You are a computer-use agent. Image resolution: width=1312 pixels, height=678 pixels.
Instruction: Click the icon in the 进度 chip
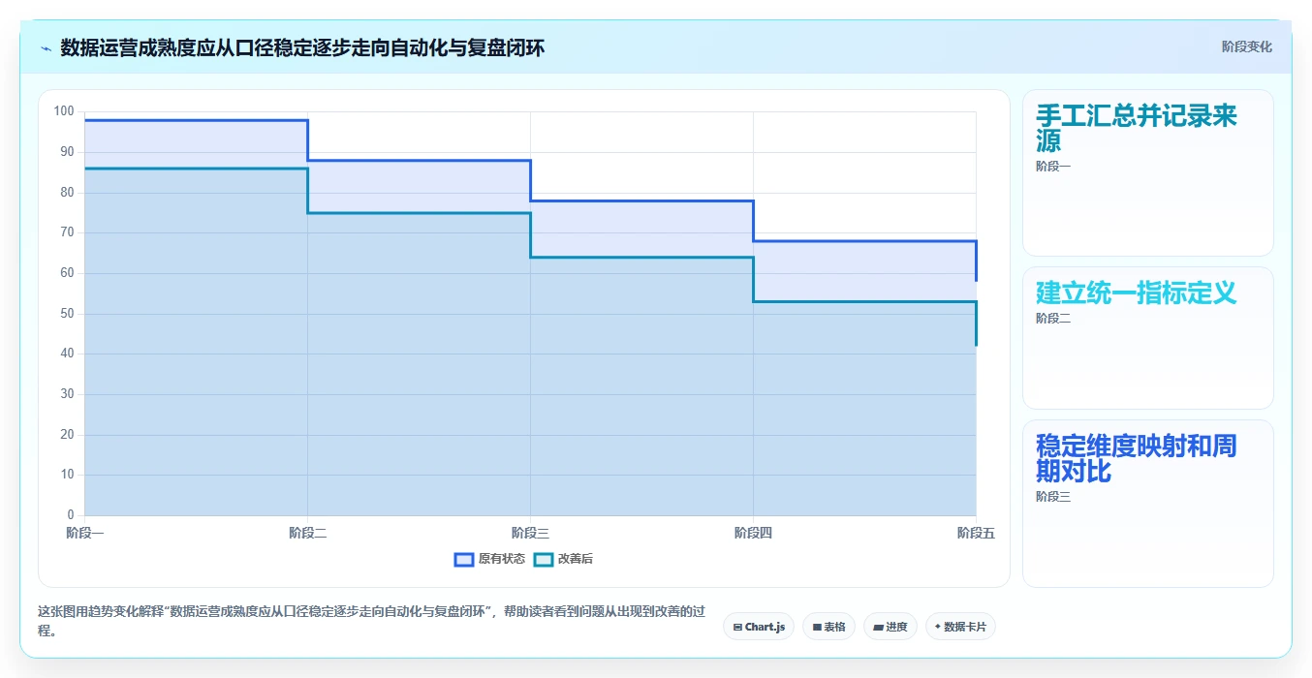click(x=878, y=627)
